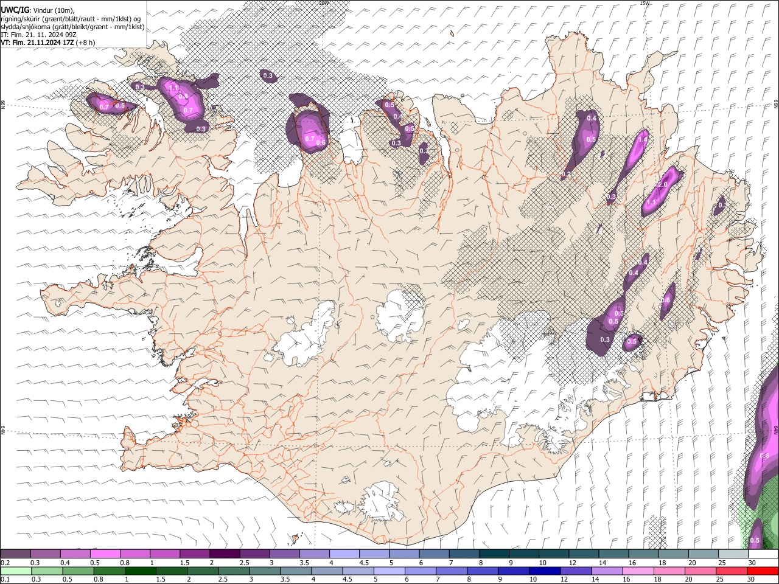Pick the red 30 swatch, lower legend row
Image resolution: width=779 pixels, height=584 pixels.
pos(763,571)
